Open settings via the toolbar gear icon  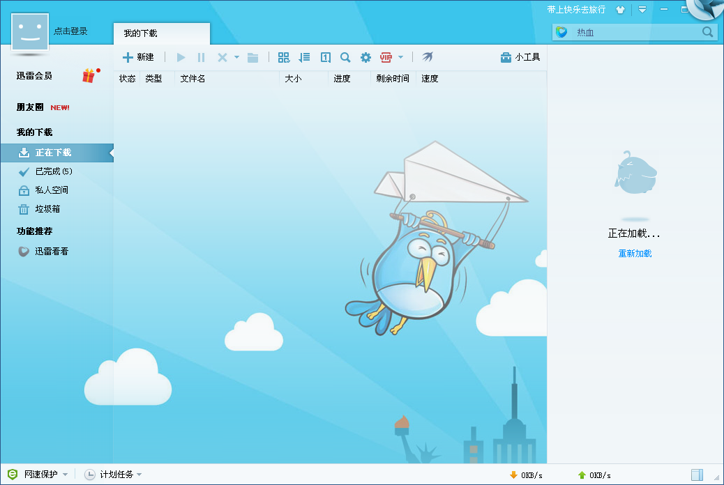[365, 57]
